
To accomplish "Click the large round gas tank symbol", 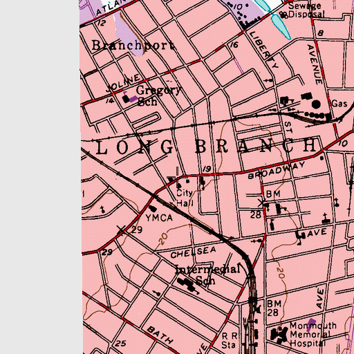I will point(316,104).
